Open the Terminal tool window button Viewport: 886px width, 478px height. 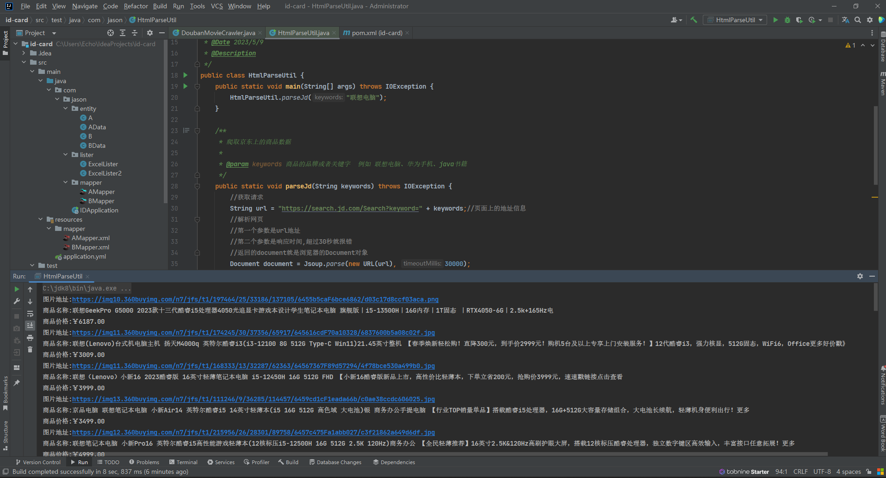click(x=183, y=462)
